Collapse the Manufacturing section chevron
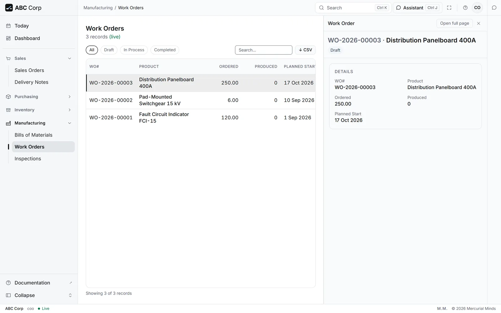This screenshot has height=313, width=501. point(70,123)
